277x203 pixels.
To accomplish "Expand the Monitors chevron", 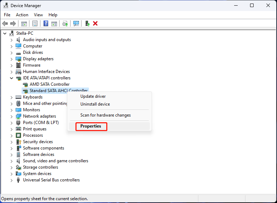I will pos(11,110).
